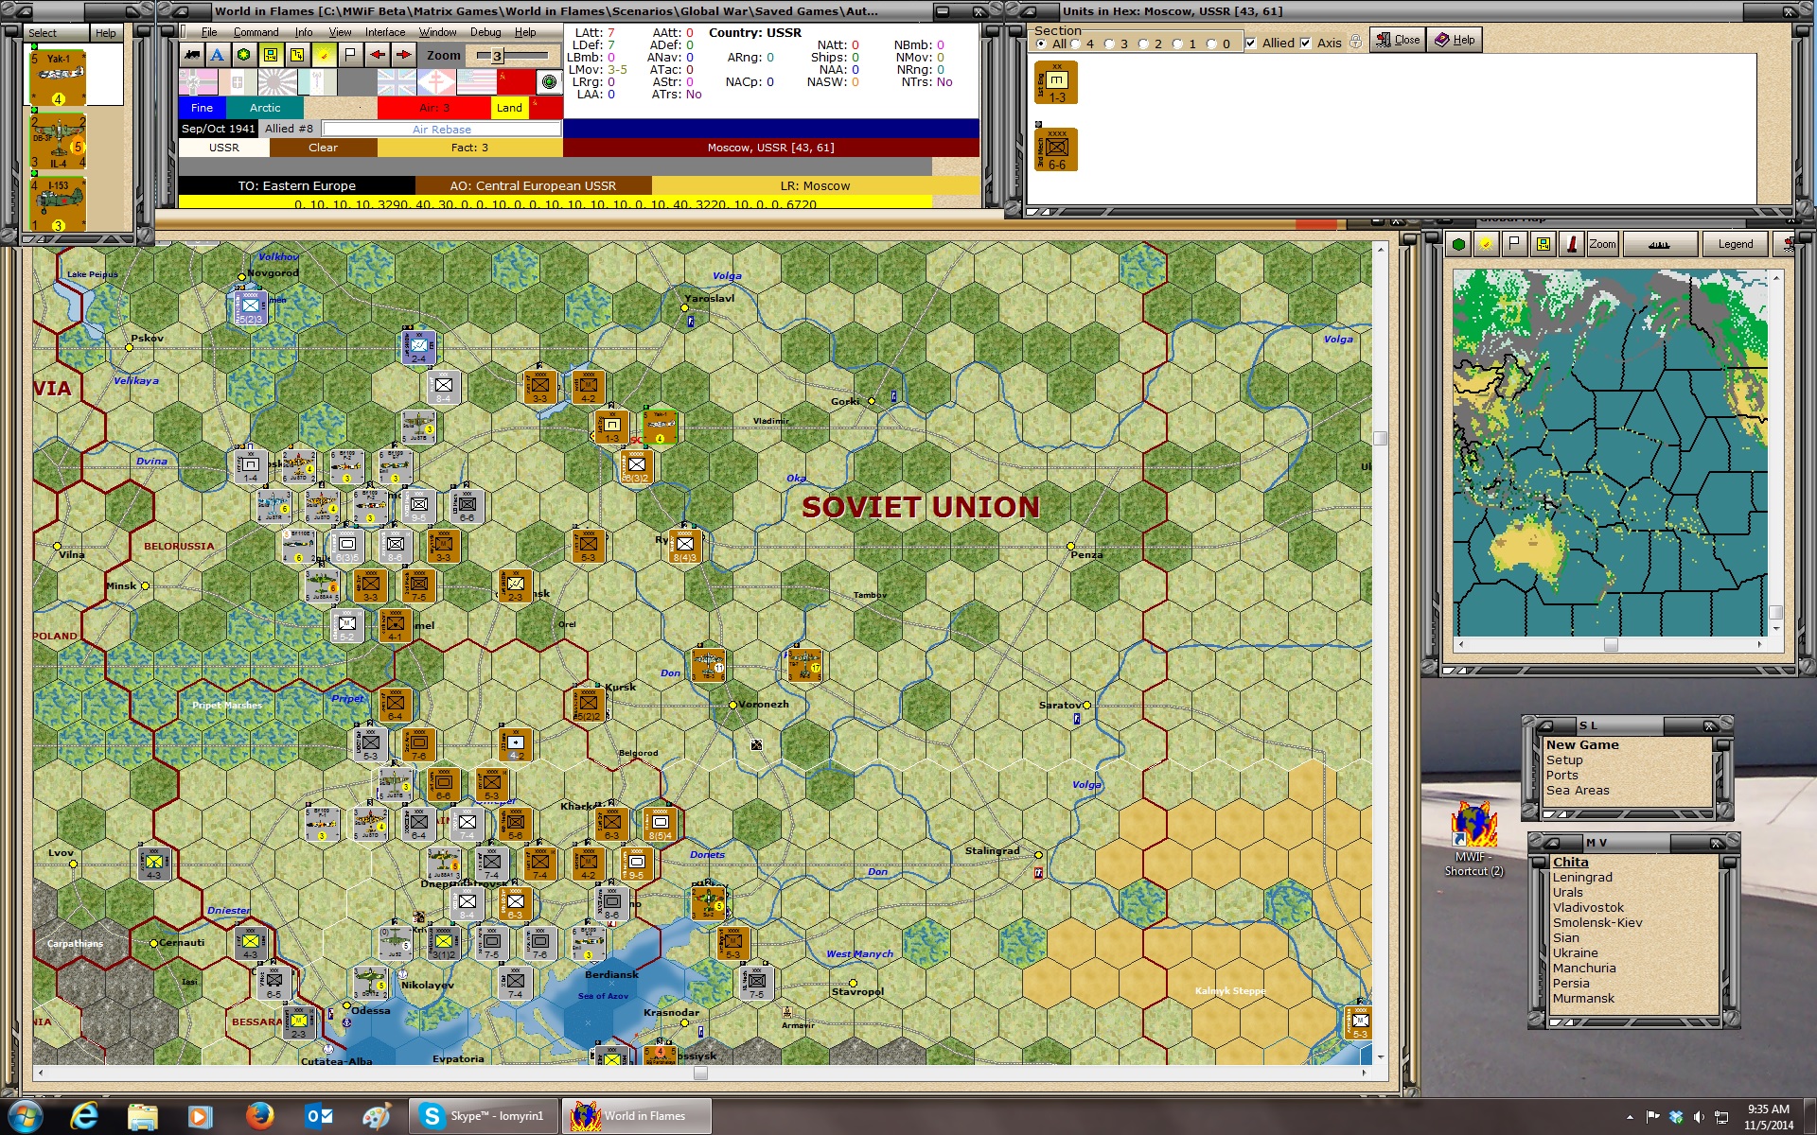Click the Zoom button in Global Map
The image size is (1817, 1135).
[x=1602, y=244]
